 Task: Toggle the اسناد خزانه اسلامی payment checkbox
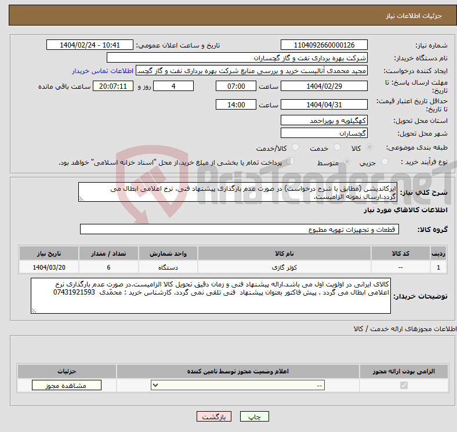coord(290,161)
